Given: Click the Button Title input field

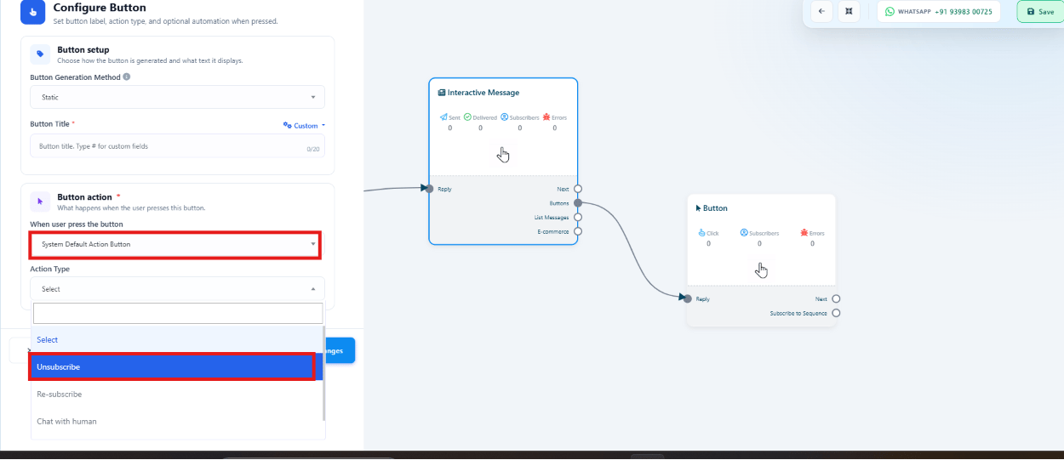Looking at the screenshot, I should 177,146.
